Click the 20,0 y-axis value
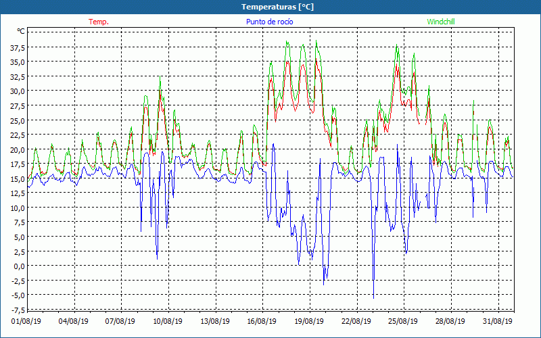 click(x=18, y=149)
